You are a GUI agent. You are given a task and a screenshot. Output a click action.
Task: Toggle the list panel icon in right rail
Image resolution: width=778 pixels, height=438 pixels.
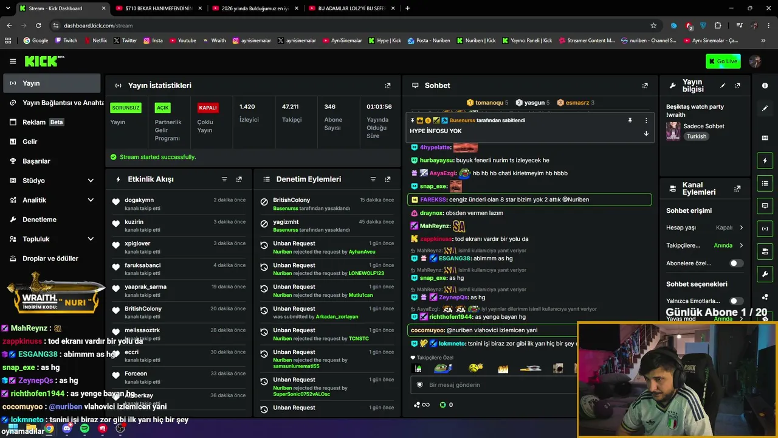pyautogui.click(x=765, y=183)
